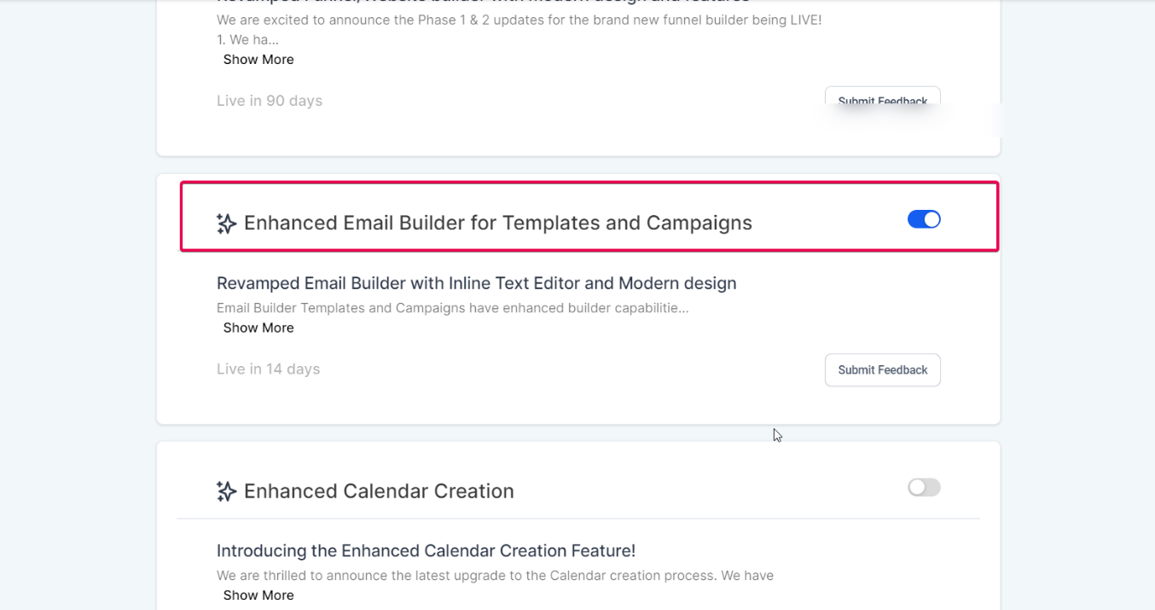Click the Live in 90 days label

(270, 101)
